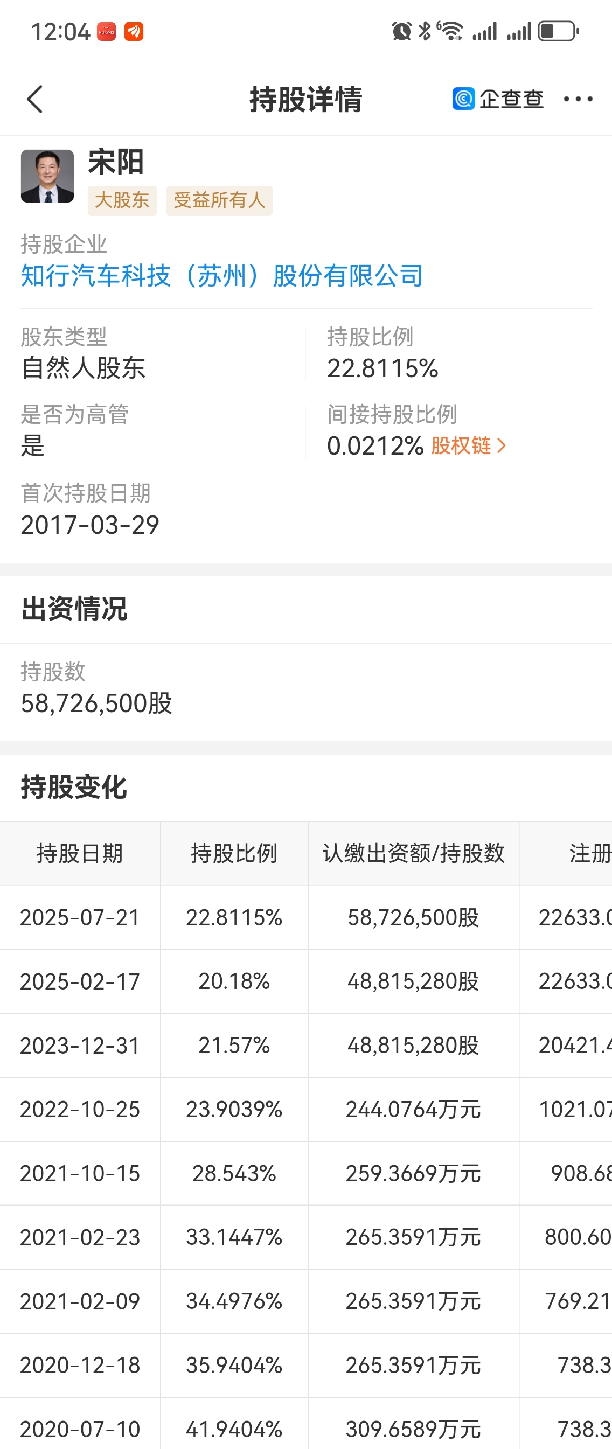Tap the 间接持股比例 value 0.0212%

click(x=375, y=446)
